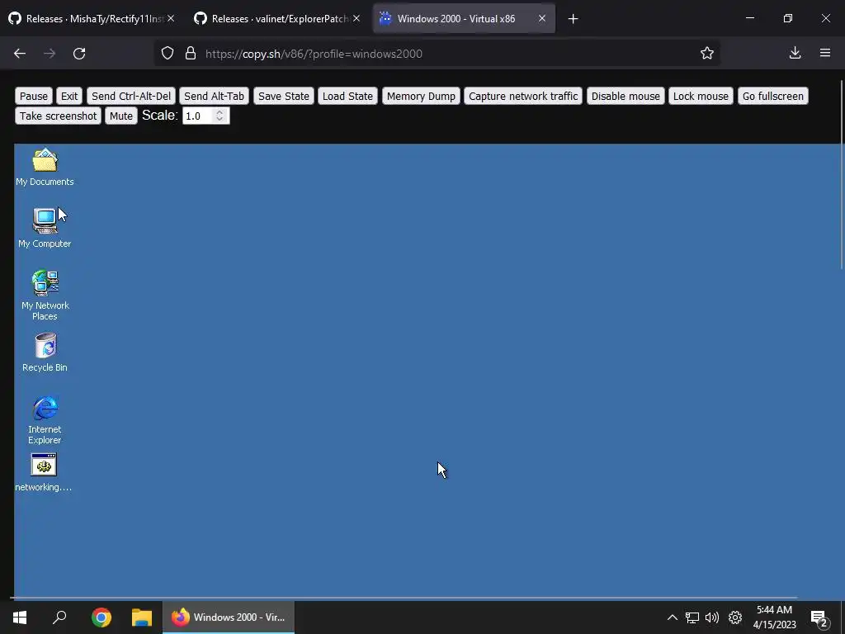Click the URL address bar
Viewport: 845px width, 634px height.
[437, 54]
